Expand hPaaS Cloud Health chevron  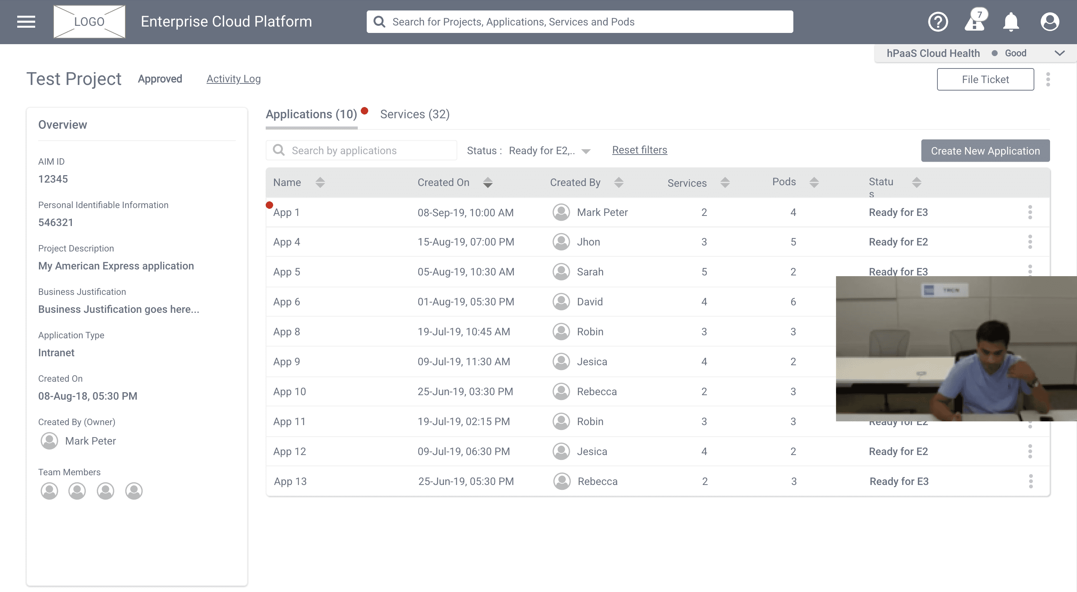[1059, 53]
